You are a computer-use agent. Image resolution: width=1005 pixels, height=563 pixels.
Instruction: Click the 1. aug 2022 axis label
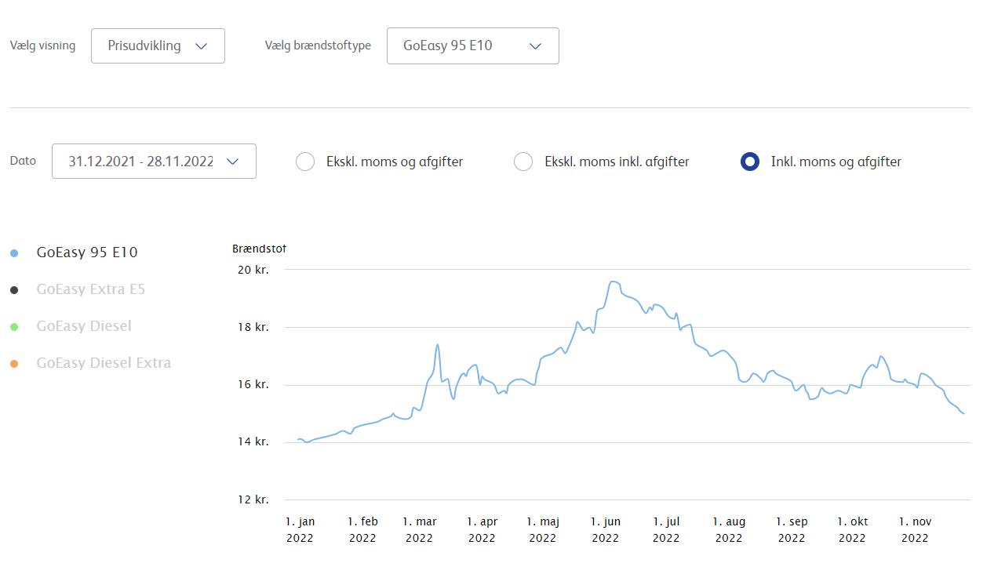(x=729, y=530)
